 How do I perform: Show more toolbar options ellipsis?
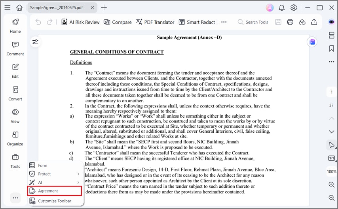click(x=224, y=22)
